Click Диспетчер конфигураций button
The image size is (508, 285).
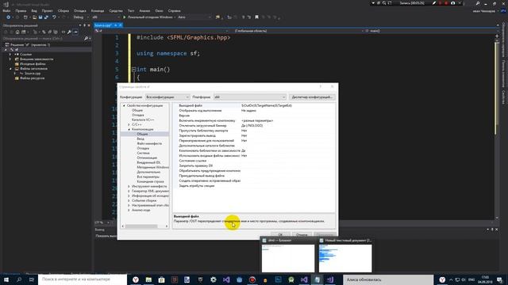click(x=312, y=97)
